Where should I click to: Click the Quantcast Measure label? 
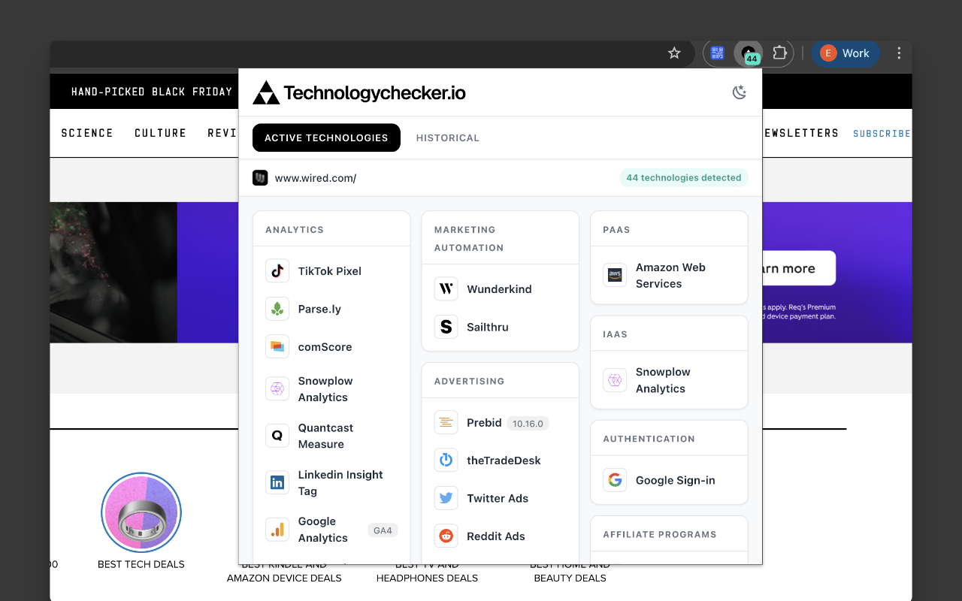point(325,436)
